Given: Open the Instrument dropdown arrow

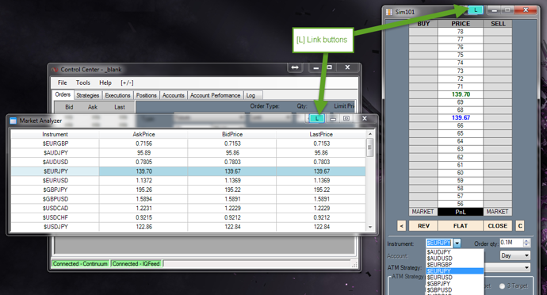Looking at the screenshot, I should pyautogui.click(x=457, y=243).
